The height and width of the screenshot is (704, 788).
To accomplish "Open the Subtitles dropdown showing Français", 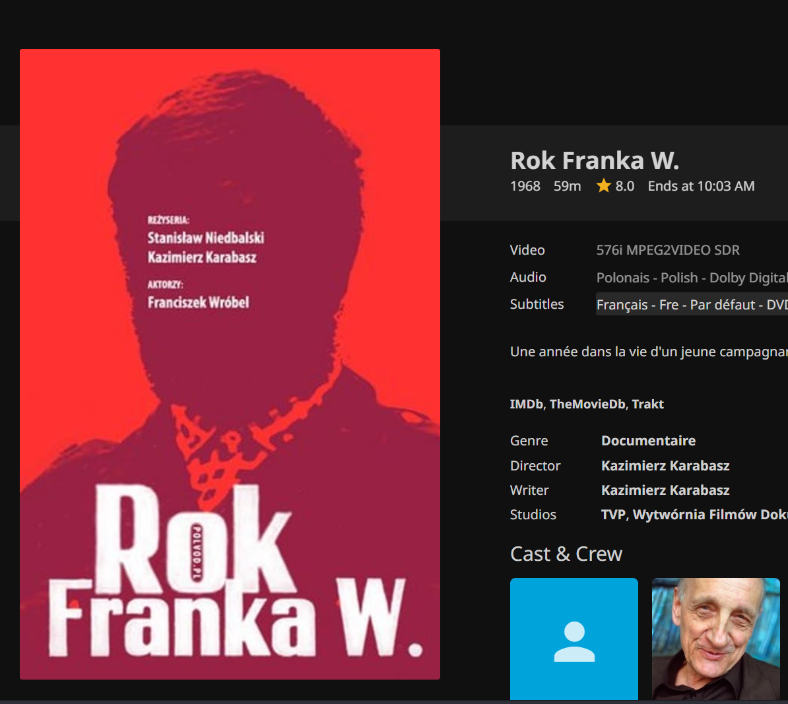I will coord(692,304).
